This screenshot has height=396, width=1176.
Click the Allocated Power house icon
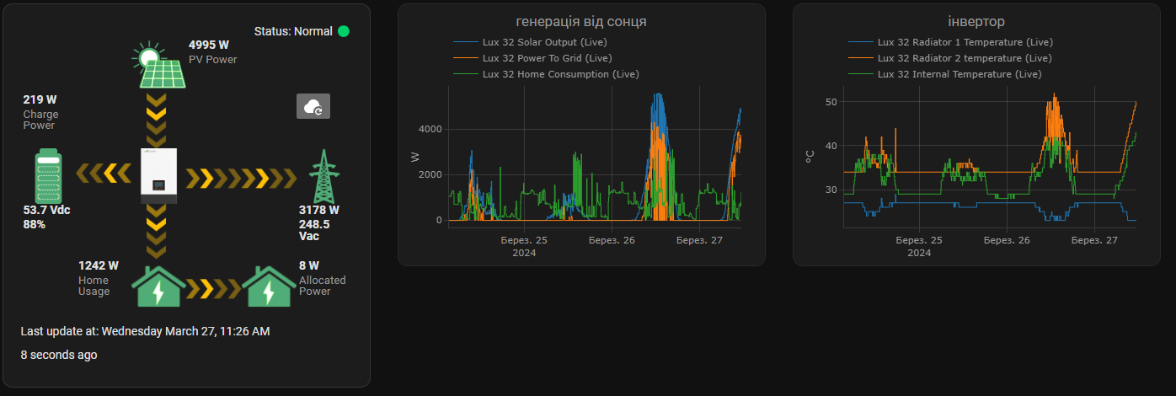coord(269,287)
